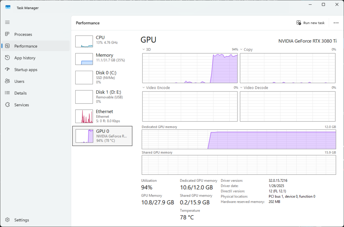Viewport: 344px width, 227px height.
Task: Click driver version 32.0.15.7216
Action: 278,181
